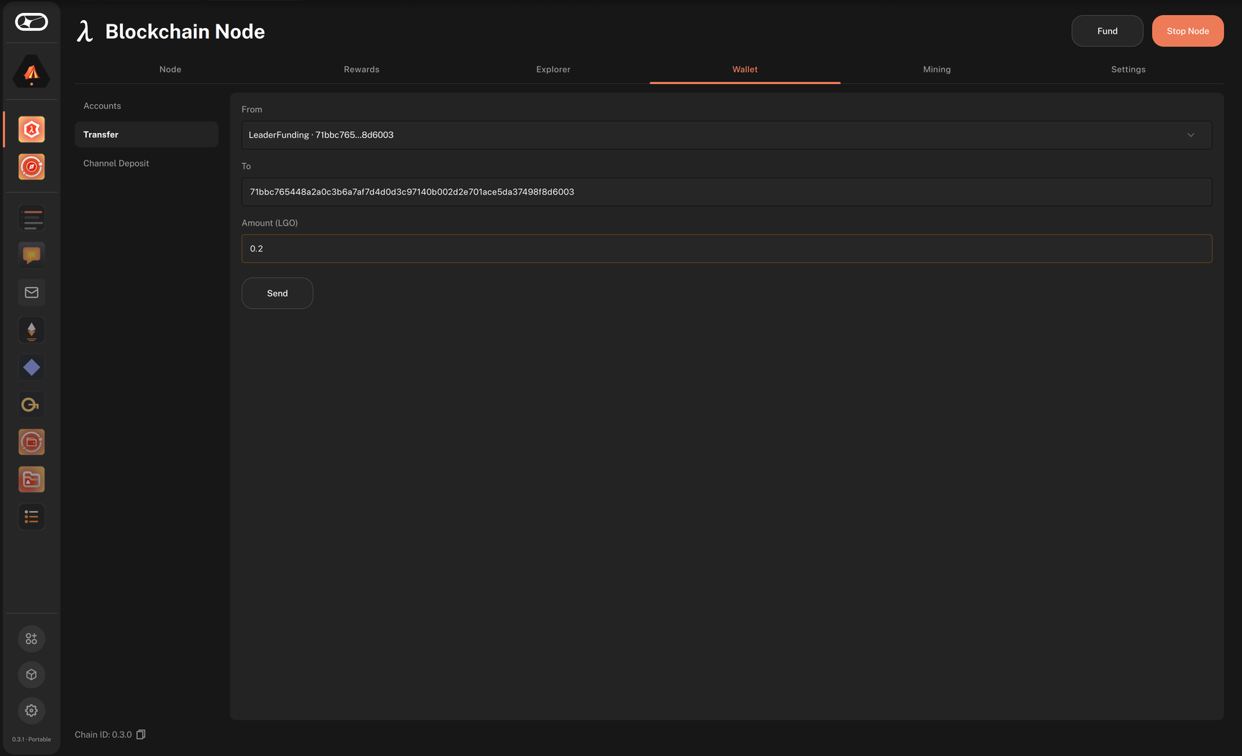Open the orange compass app in sidebar

coord(32,167)
